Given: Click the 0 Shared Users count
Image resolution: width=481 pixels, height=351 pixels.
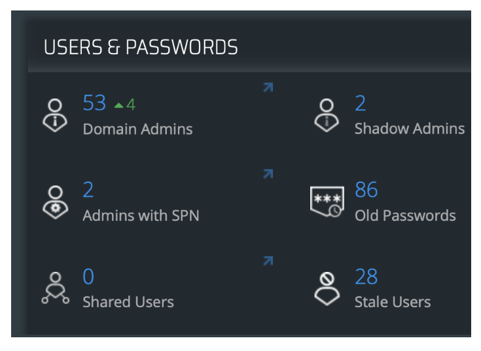Looking at the screenshot, I should pos(88,277).
